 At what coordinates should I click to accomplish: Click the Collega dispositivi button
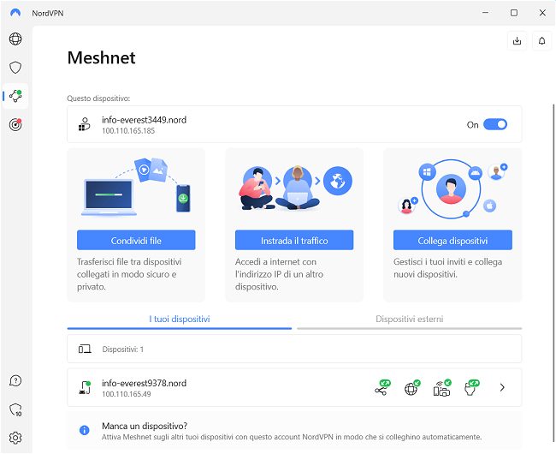(x=452, y=241)
